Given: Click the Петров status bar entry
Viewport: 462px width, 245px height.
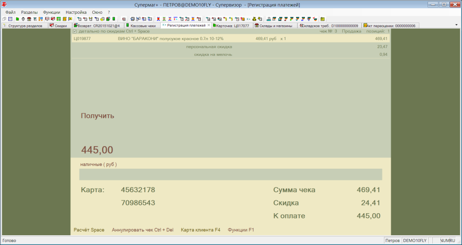Looking at the screenshot, I should (393, 240).
